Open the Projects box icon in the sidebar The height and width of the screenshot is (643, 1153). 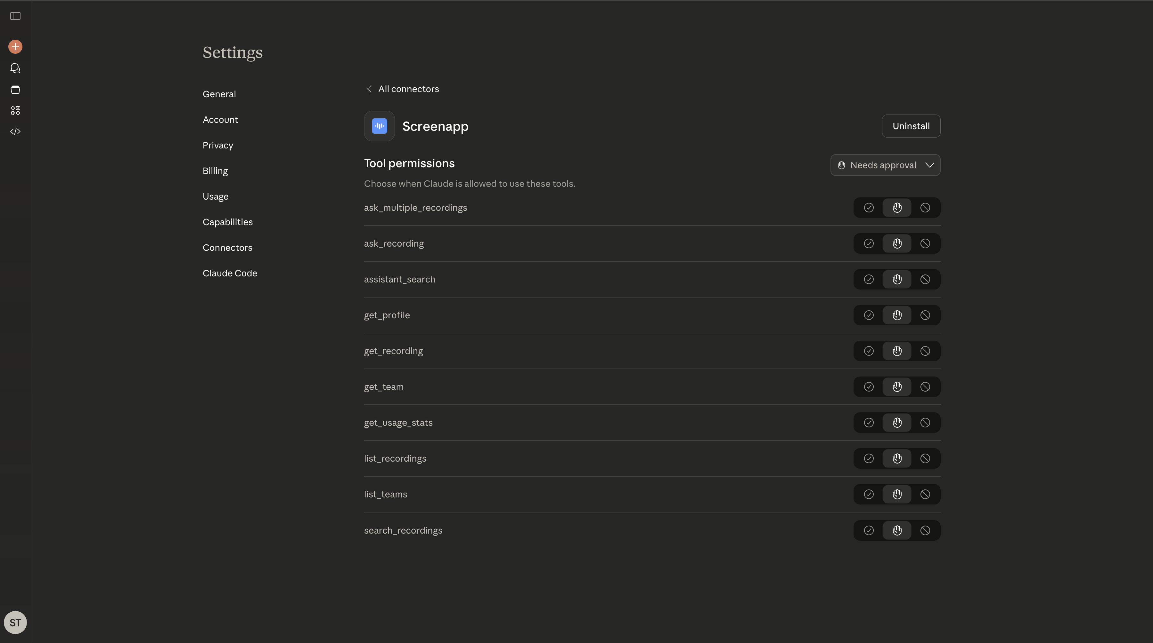pos(15,89)
